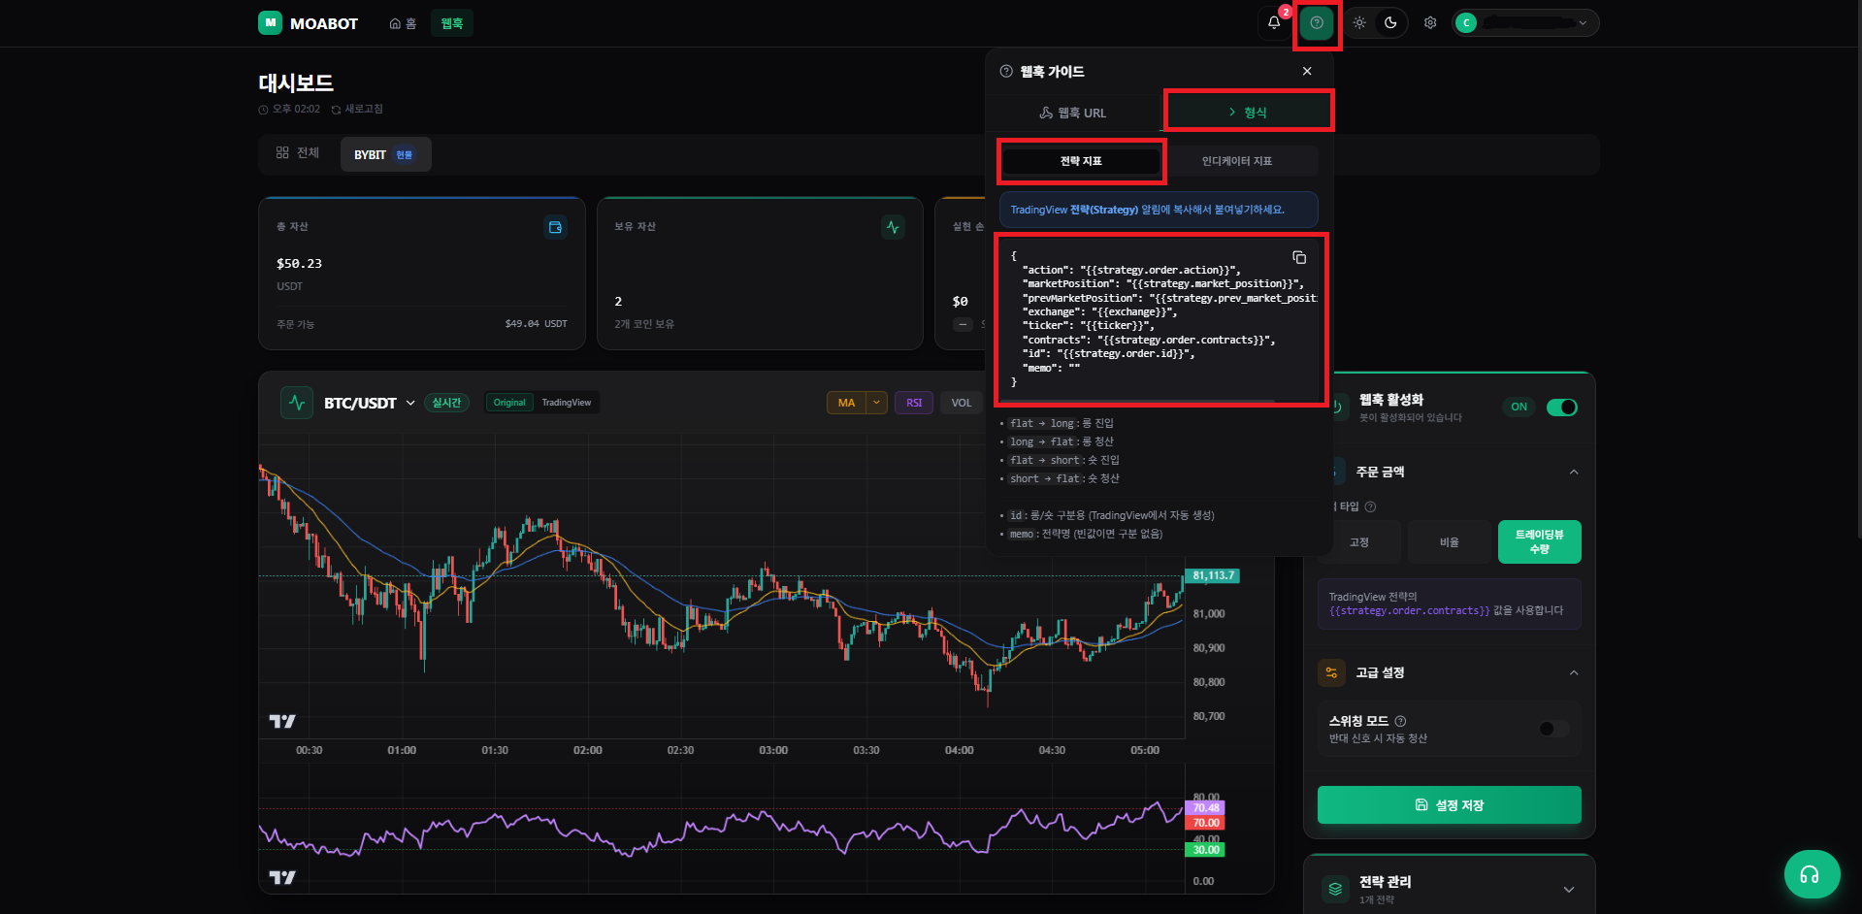Expand the 전략 관리 section
The width and height of the screenshot is (1862, 914).
[x=1569, y=890]
